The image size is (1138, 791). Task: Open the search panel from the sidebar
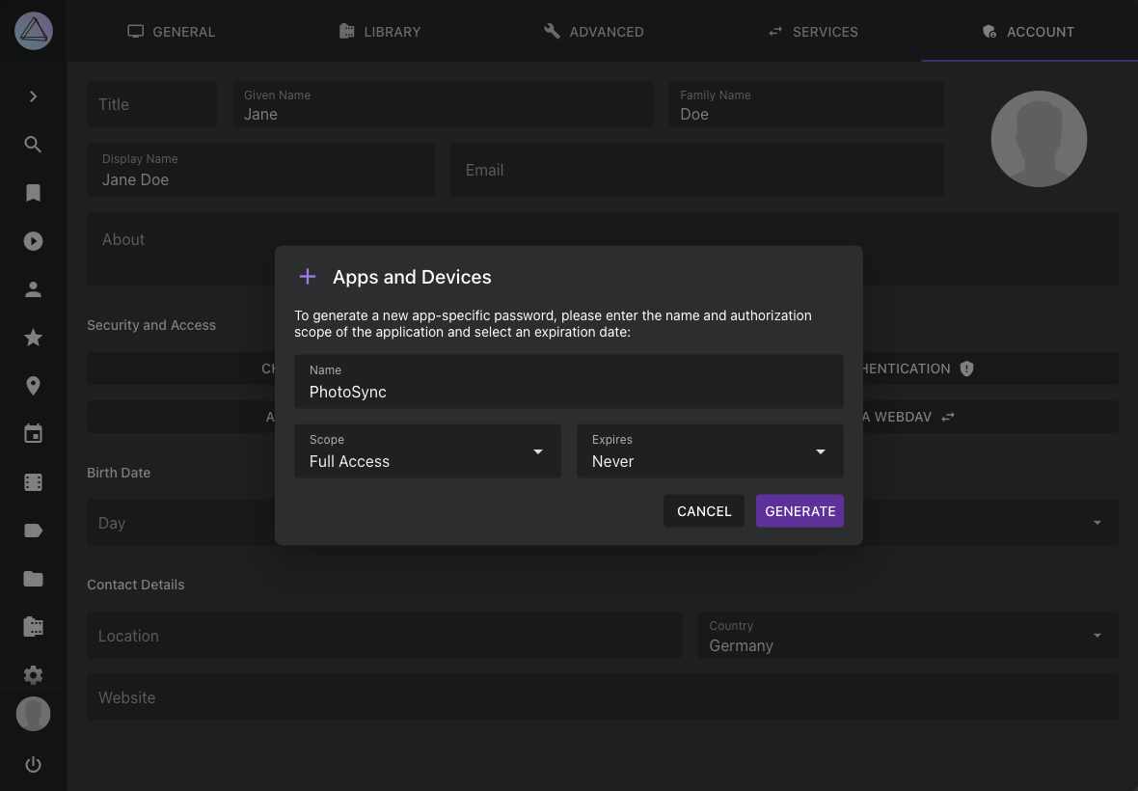[33, 145]
